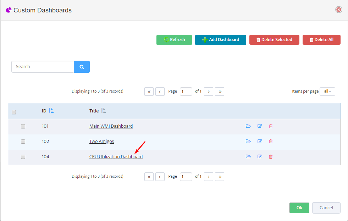
Task: Click the blue magnifier search button
Action: point(82,67)
